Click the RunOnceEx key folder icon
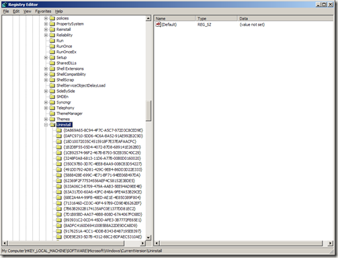 (52, 52)
